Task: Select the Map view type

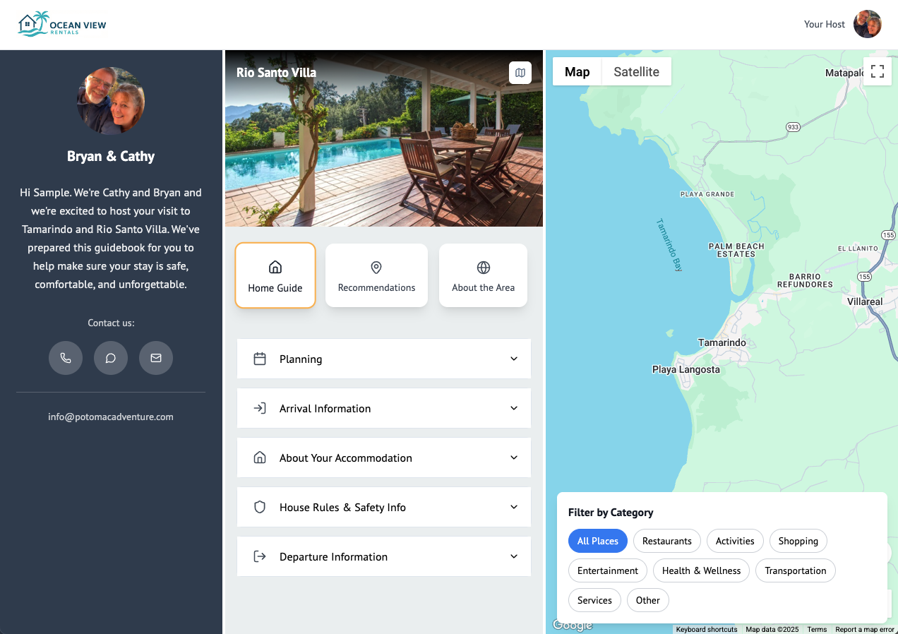Action: (577, 71)
